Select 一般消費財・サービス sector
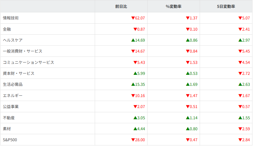This screenshot has width=253, height=146. point(23,51)
